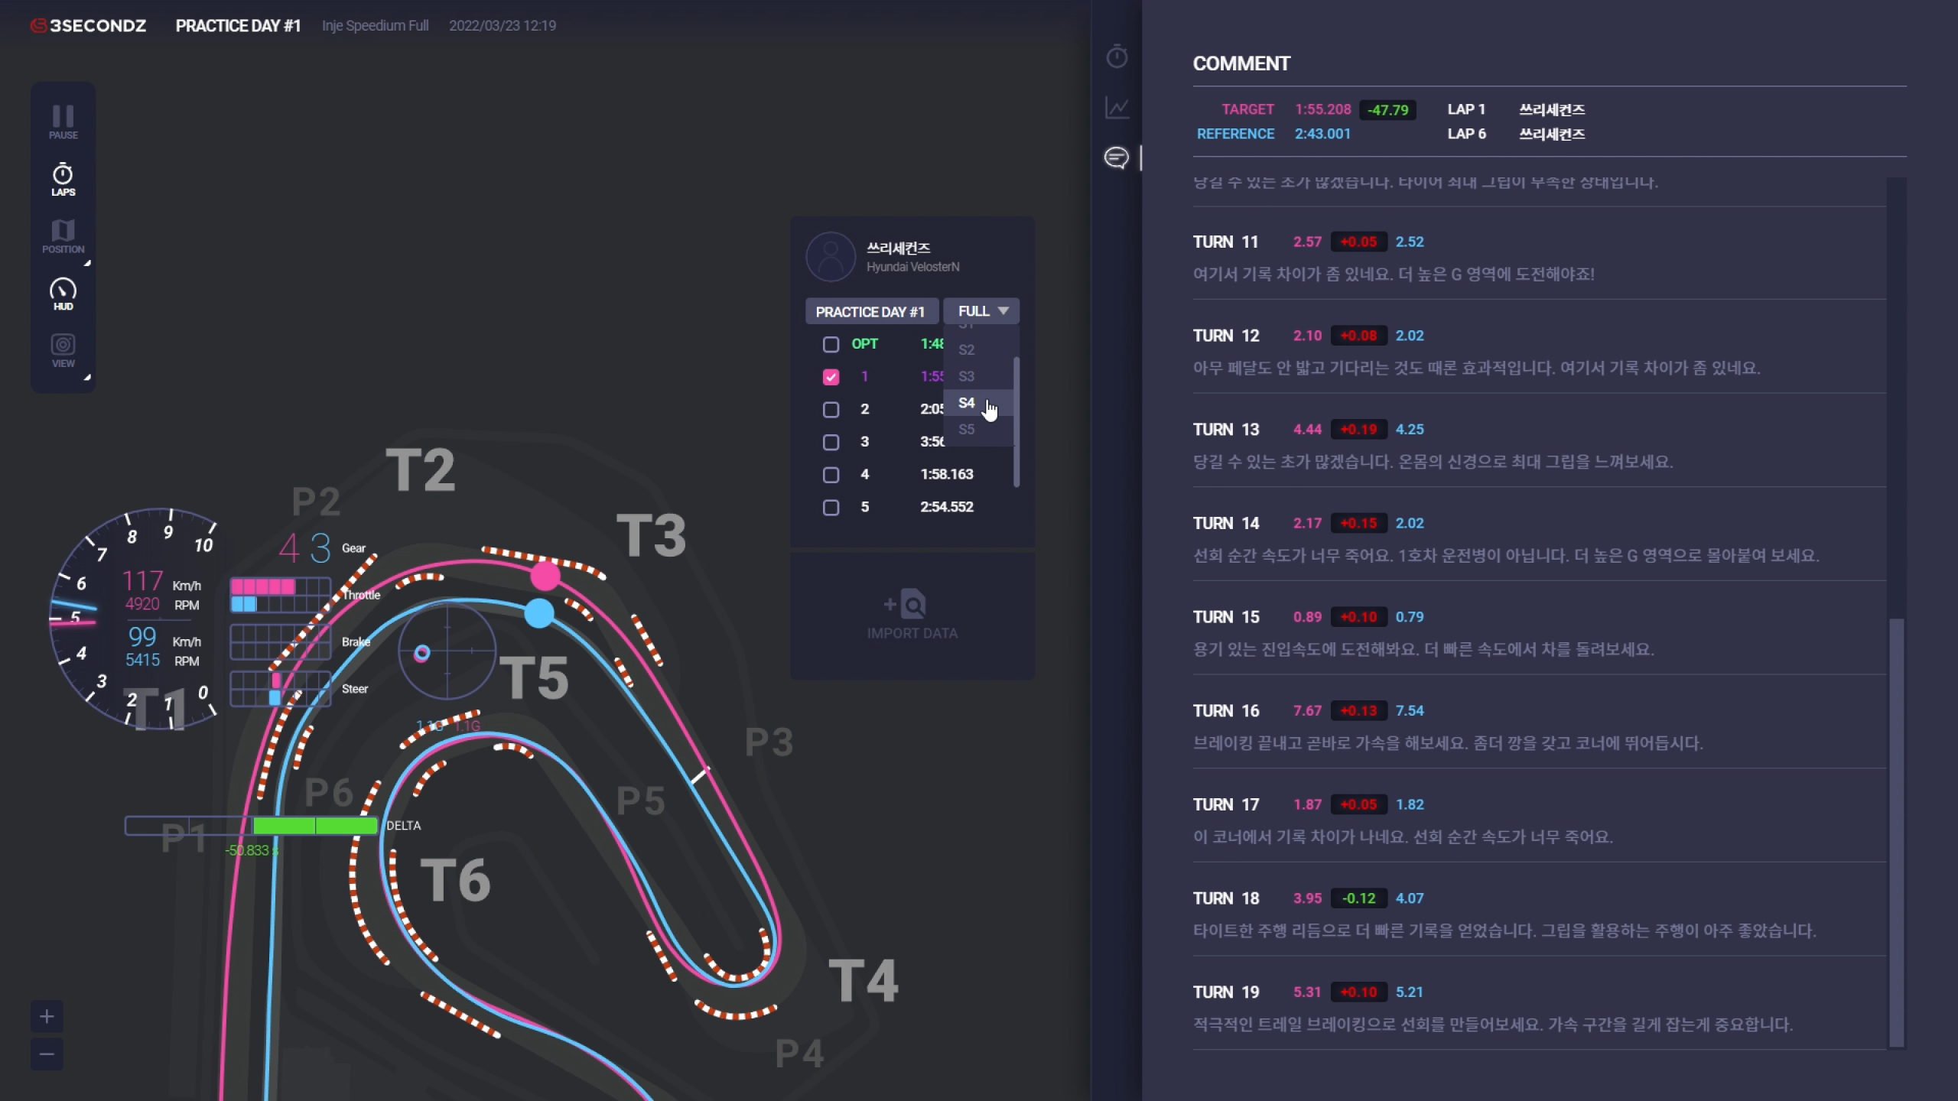The height and width of the screenshot is (1101, 1958).
Task: Open the VIEW camera icon
Action: pos(63,351)
